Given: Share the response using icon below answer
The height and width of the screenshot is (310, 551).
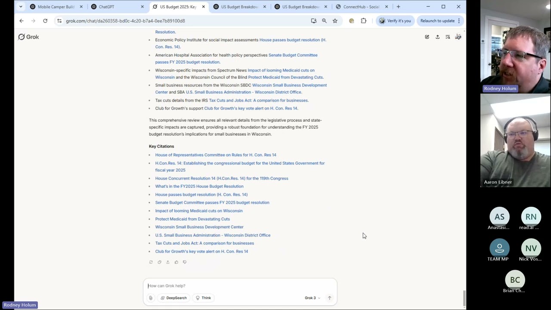Looking at the screenshot, I should coord(168,262).
